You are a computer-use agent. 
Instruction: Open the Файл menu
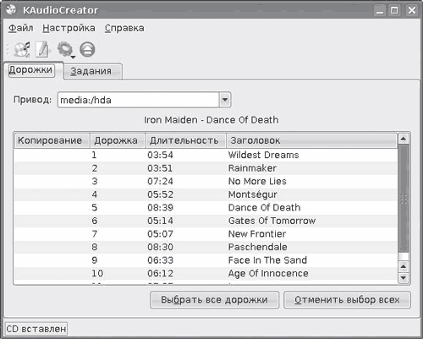click(20, 28)
